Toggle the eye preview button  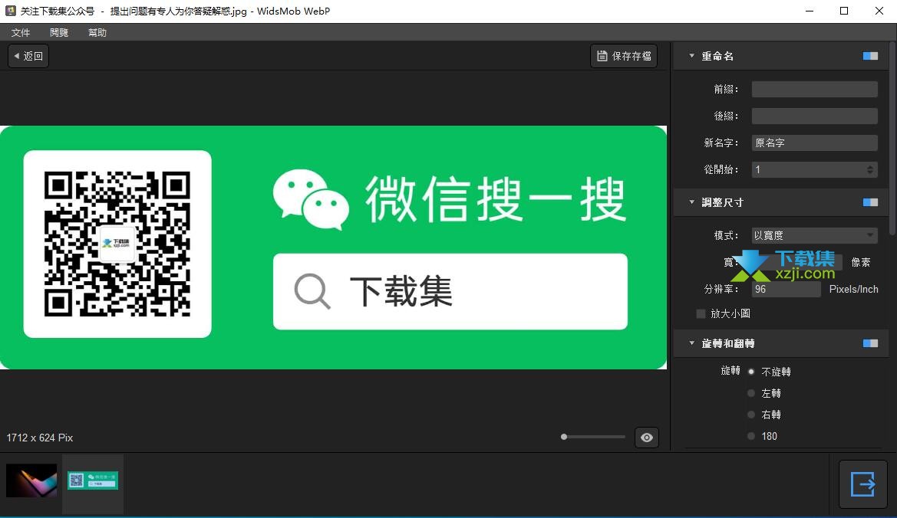pyautogui.click(x=646, y=438)
